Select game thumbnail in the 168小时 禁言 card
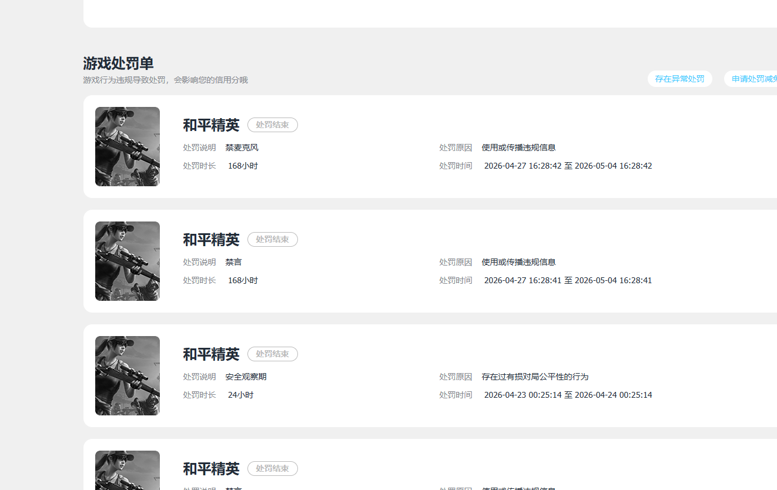777x490 pixels. point(128,261)
